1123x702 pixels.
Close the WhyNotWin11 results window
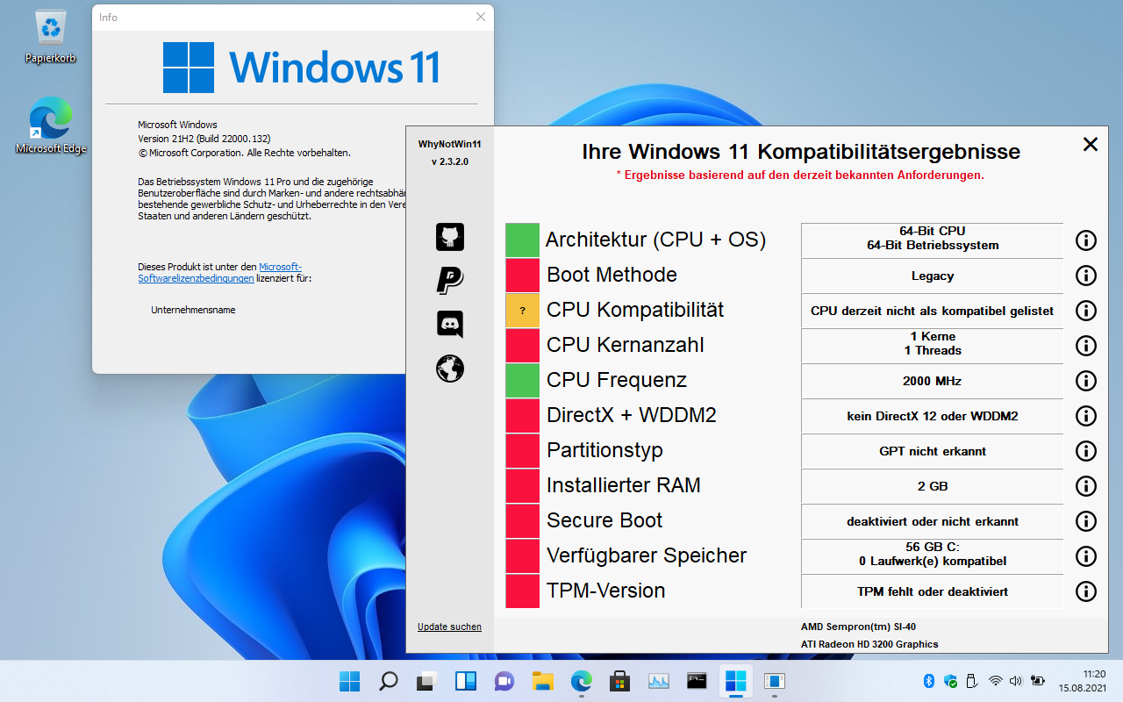point(1091,144)
